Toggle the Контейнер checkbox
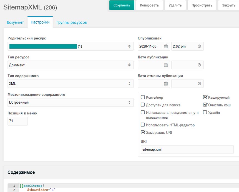The image size is (239, 192). coord(143,97)
